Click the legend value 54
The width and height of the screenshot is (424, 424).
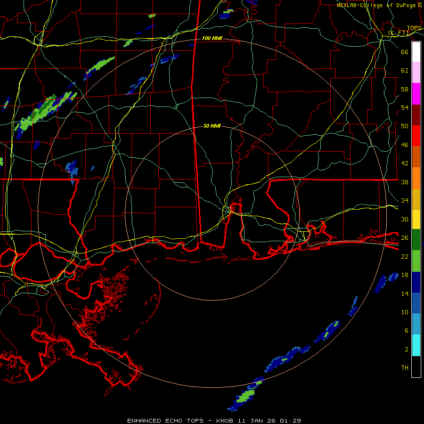[405, 107]
